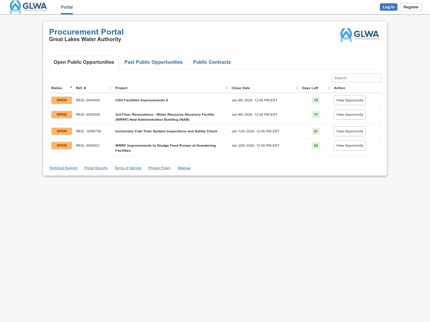This screenshot has width=430, height=322.
Task: Click the GLWA logo in the top navigation bar
Action: coord(28,7)
